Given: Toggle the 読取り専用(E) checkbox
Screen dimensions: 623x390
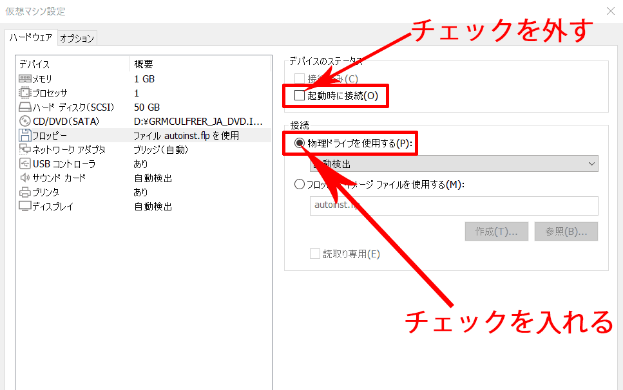Looking at the screenshot, I should click(315, 254).
